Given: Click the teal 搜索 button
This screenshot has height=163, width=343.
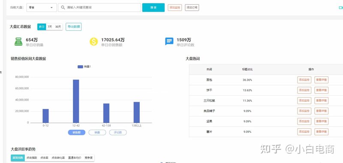Looking at the screenshot, I should click(153, 7).
